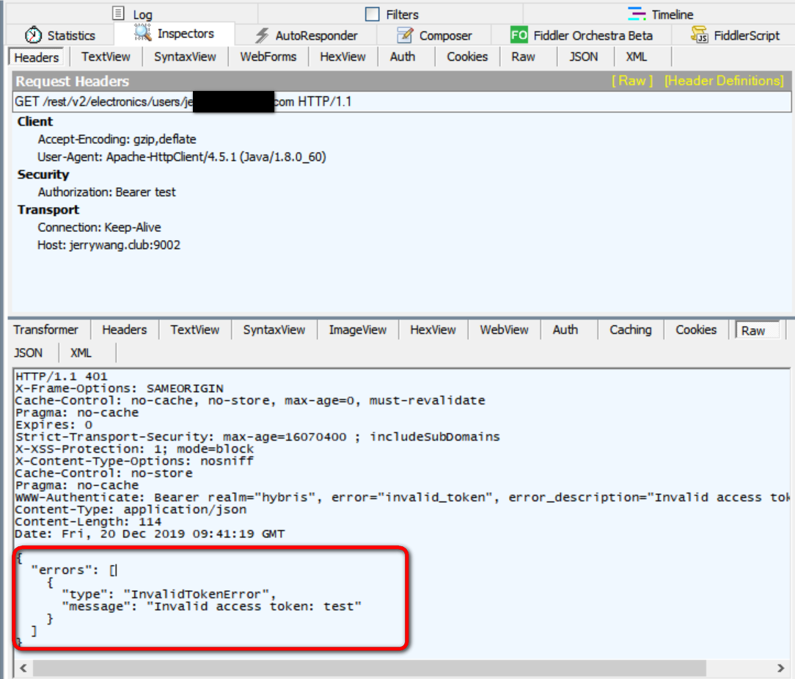The width and height of the screenshot is (795, 679).
Task: Open the Caching response tab
Action: pos(631,330)
